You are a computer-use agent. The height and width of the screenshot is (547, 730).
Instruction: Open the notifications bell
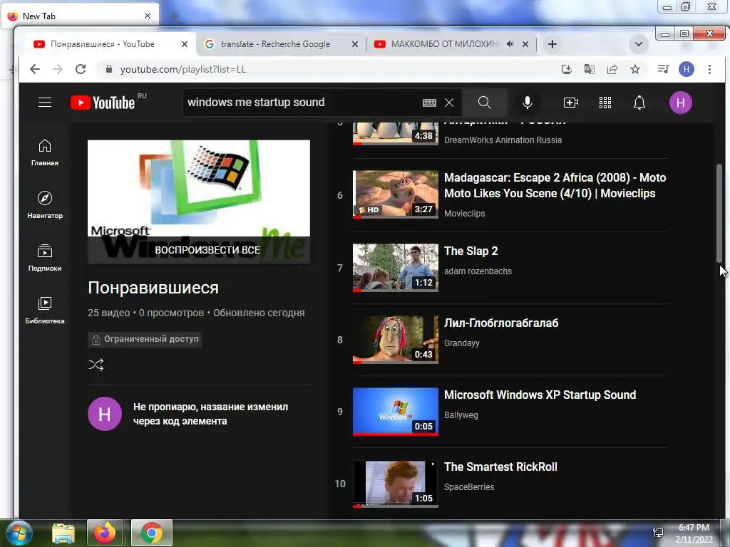tap(639, 103)
